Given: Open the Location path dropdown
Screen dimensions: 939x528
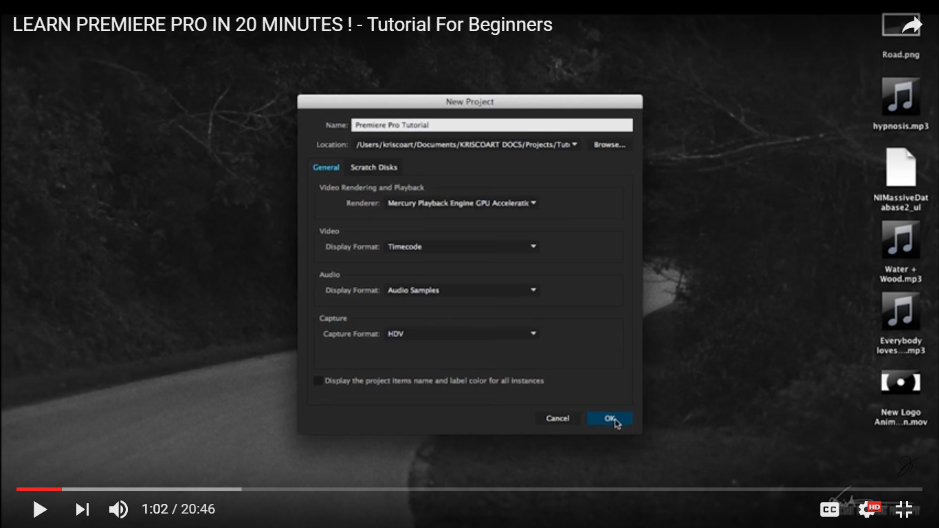Looking at the screenshot, I should click(x=467, y=144).
